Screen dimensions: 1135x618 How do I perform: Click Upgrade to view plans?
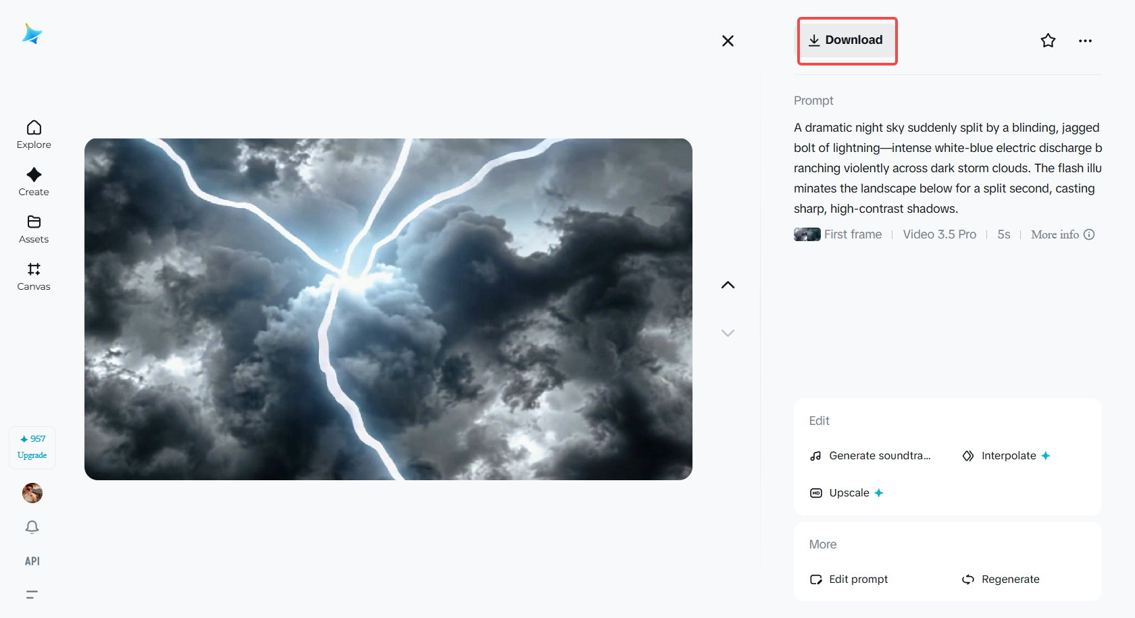[x=32, y=446]
